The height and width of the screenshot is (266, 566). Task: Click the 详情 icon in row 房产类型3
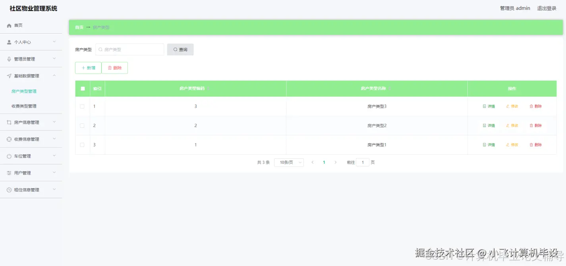point(484,106)
